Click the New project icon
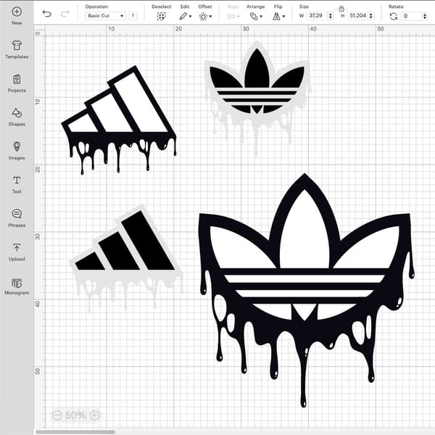The image size is (435, 435). coord(17,12)
